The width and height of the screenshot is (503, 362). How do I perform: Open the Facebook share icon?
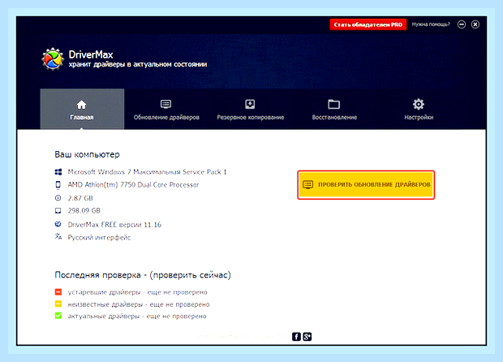296,337
